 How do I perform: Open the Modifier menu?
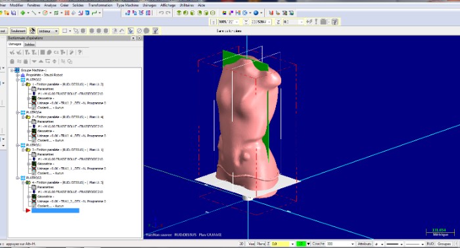point(16,5)
